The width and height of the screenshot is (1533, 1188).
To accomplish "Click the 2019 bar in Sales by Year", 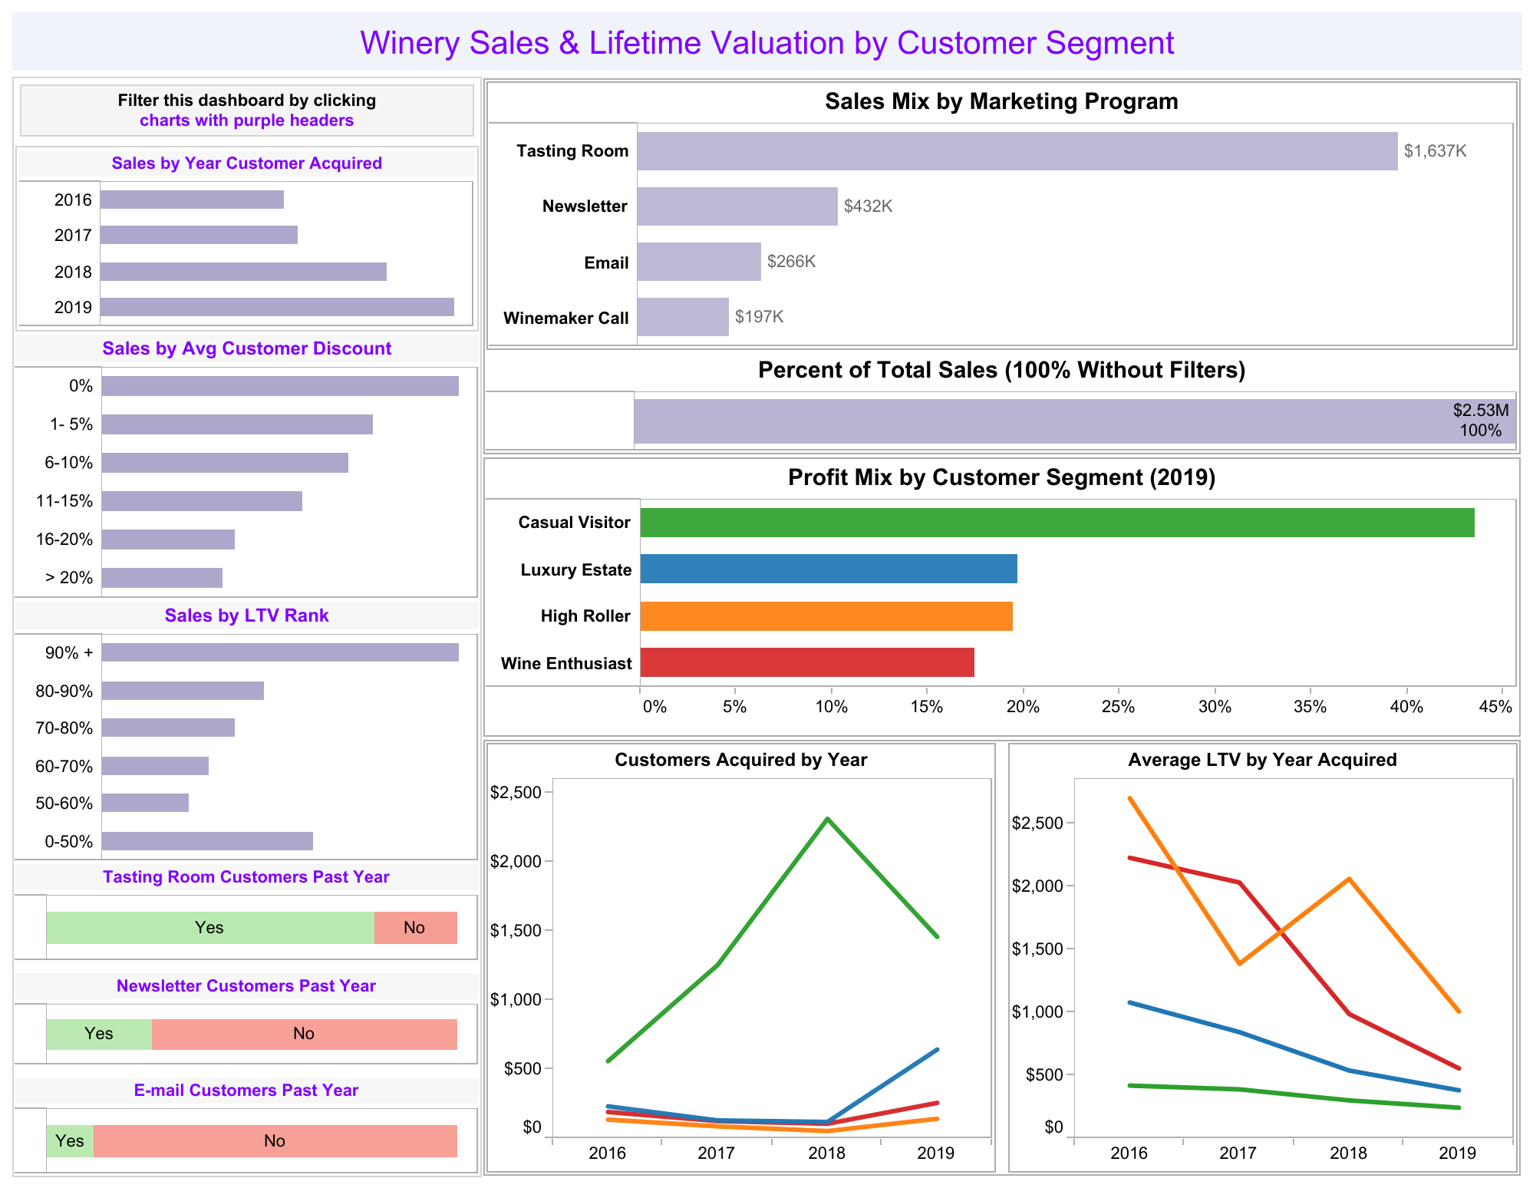I will click(x=277, y=307).
